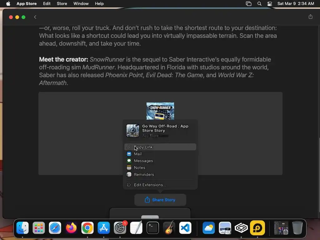
Task: Open Edit Extensions… entry
Action: tap(160, 185)
